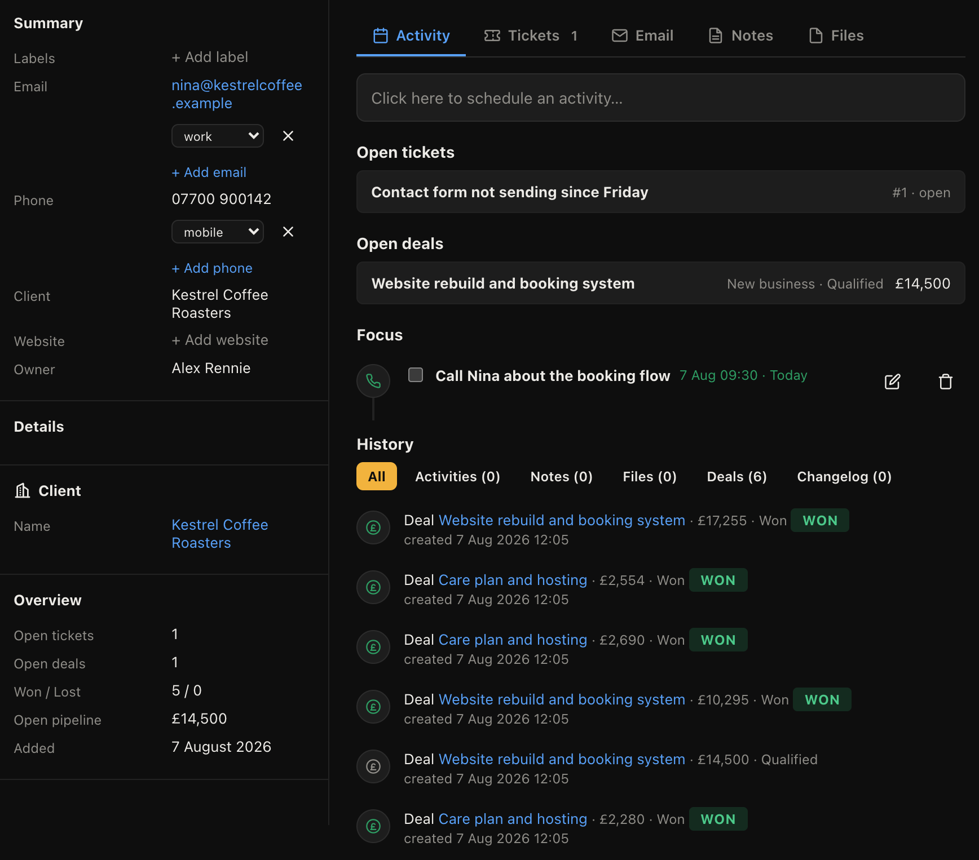Click owner name Alex Rennie
The height and width of the screenshot is (860, 979).
(211, 368)
